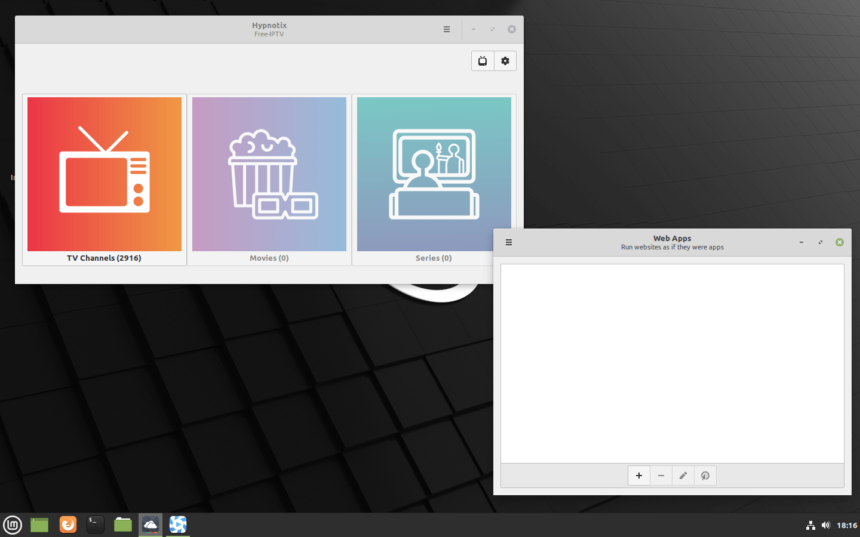Remove web app using the minus button
This screenshot has height=537, width=860.
661,476
